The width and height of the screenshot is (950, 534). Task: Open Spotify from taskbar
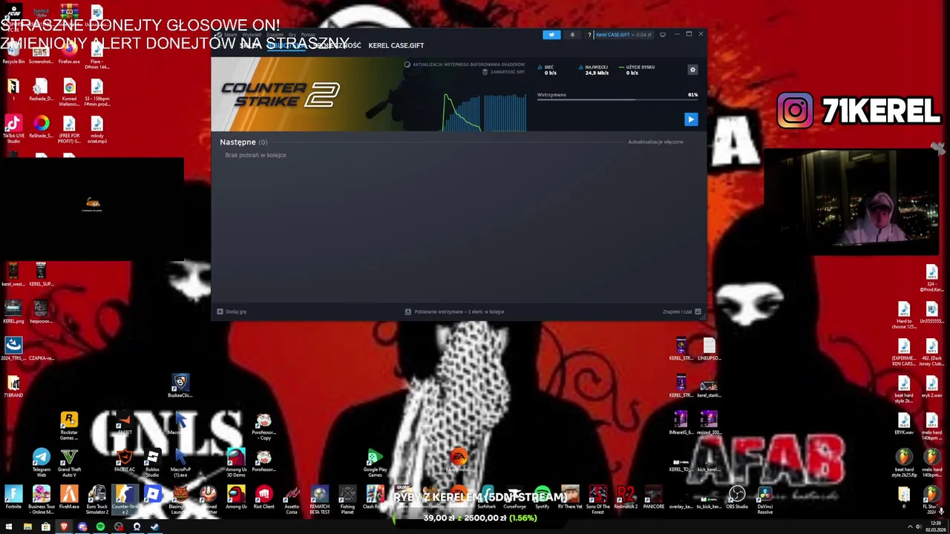point(100,527)
